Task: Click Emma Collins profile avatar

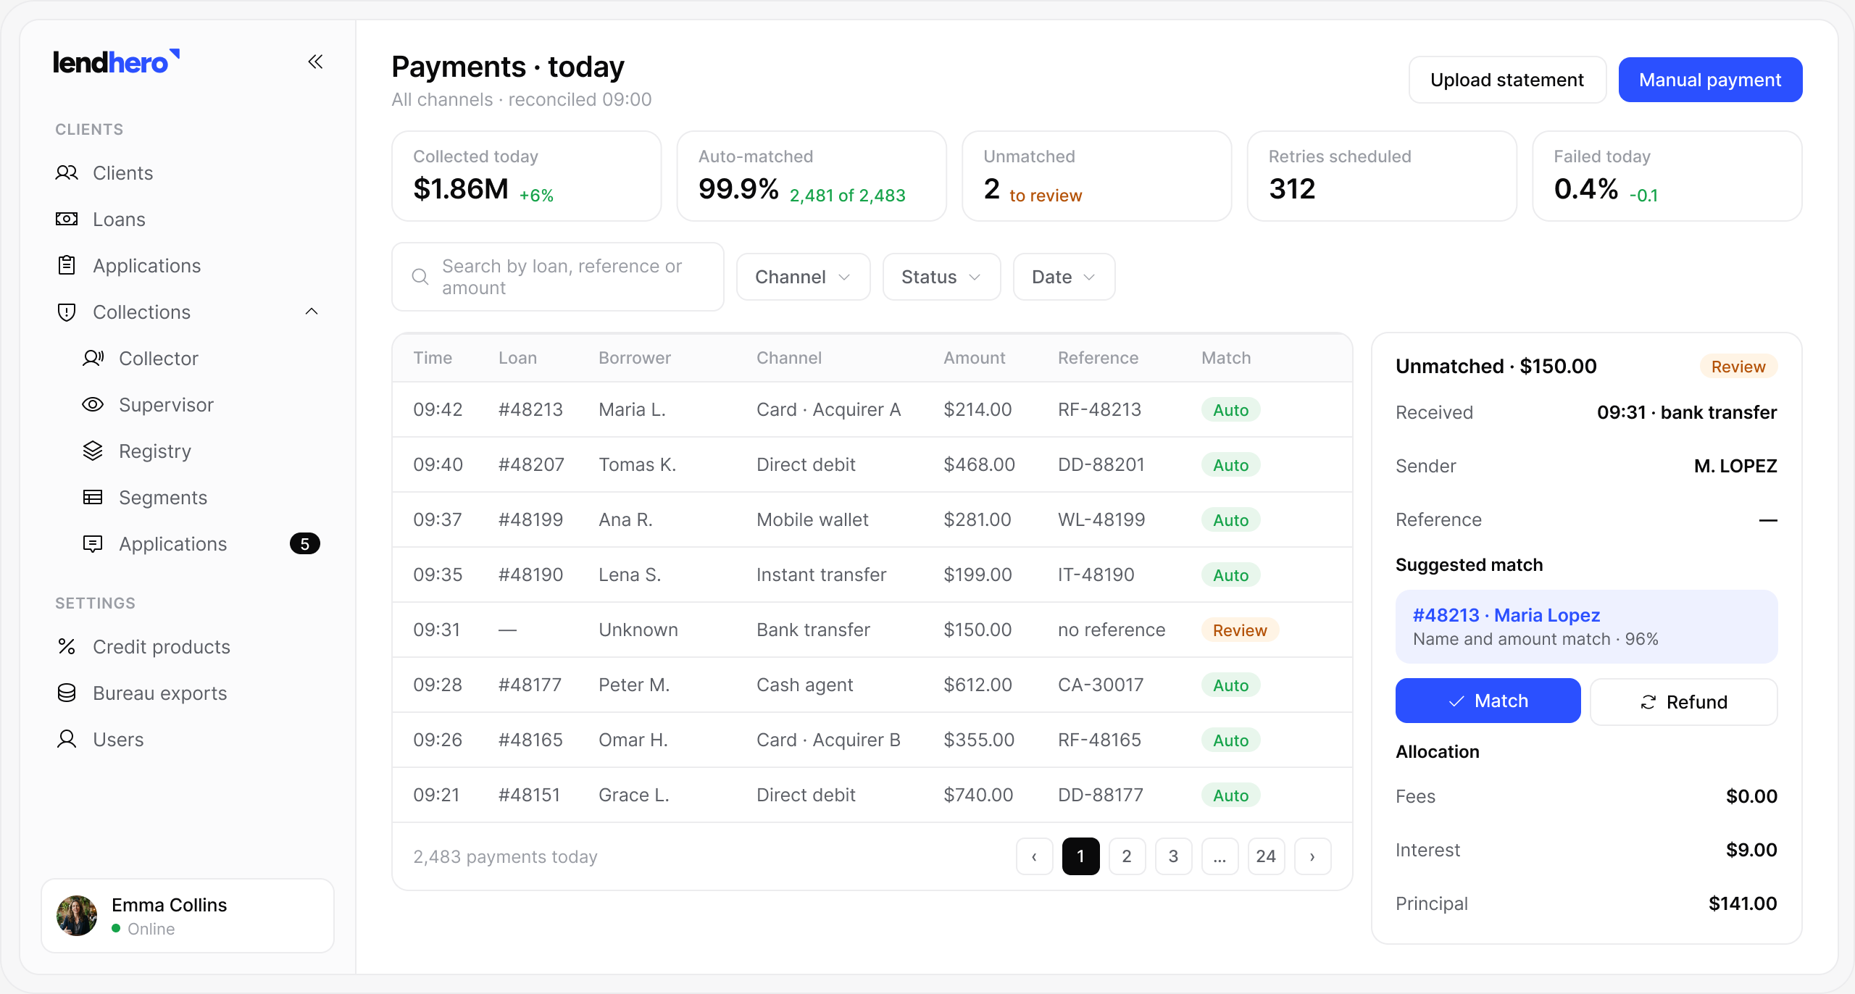Action: pos(77,916)
